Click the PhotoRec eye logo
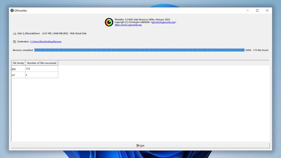The height and width of the screenshot is (158, 281). [109, 22]
